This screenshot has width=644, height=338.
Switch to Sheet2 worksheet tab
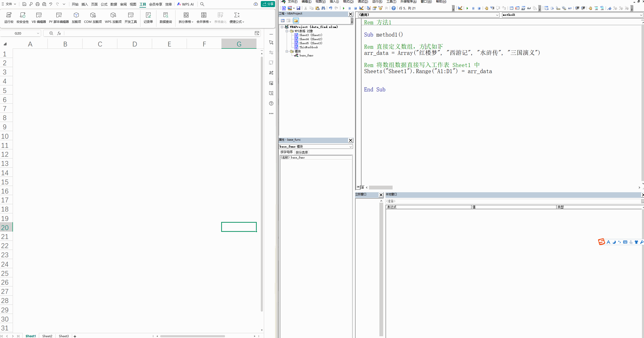point(47,336)
